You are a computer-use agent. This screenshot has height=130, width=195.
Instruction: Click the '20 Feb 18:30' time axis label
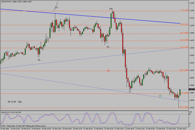pos(67,129)
